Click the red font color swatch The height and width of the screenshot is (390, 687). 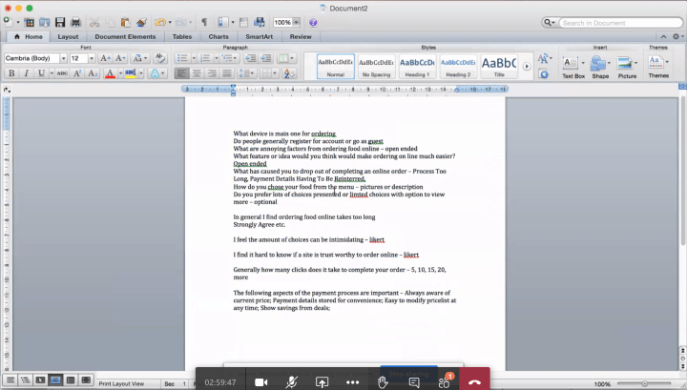tap(110, 72)
